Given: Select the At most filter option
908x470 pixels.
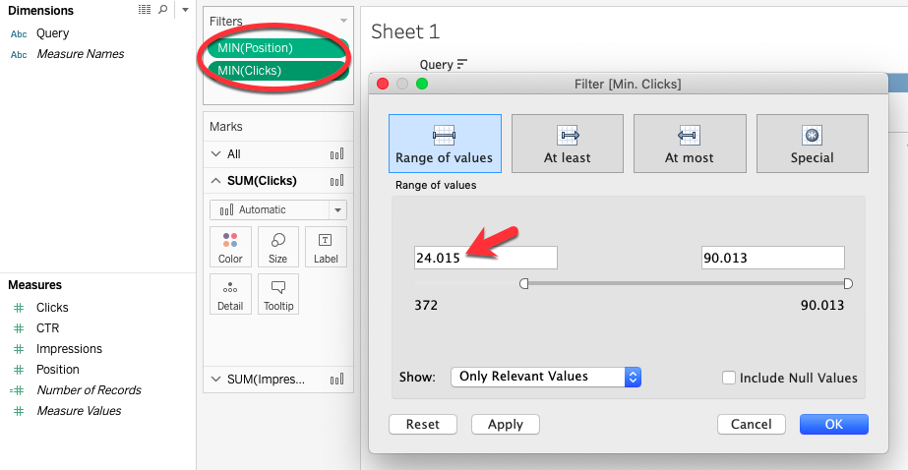Looking at the screenshot, I should pyautogui.click(x=689, y=144).
